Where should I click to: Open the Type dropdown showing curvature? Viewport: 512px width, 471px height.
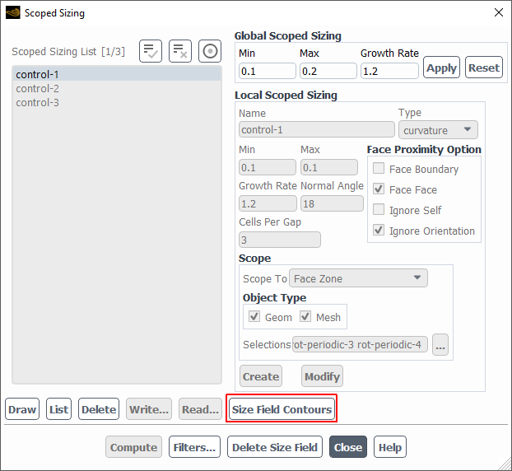438,130
